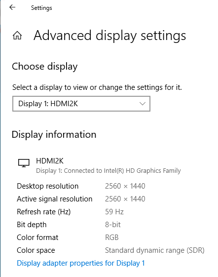Image resolution: width=218 pixels, height=277 pixels.
Task: Click the Refresh rate (Hz) label
Action: (x=43, y=212)
